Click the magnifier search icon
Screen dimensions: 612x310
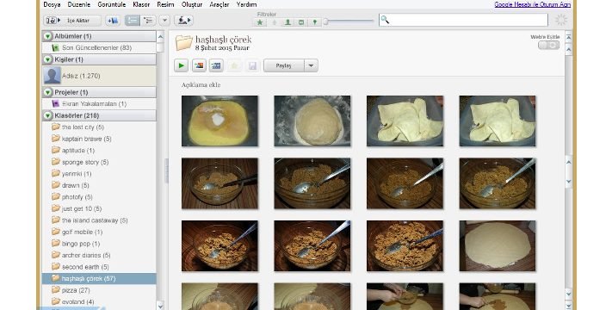tap(385, 20)
